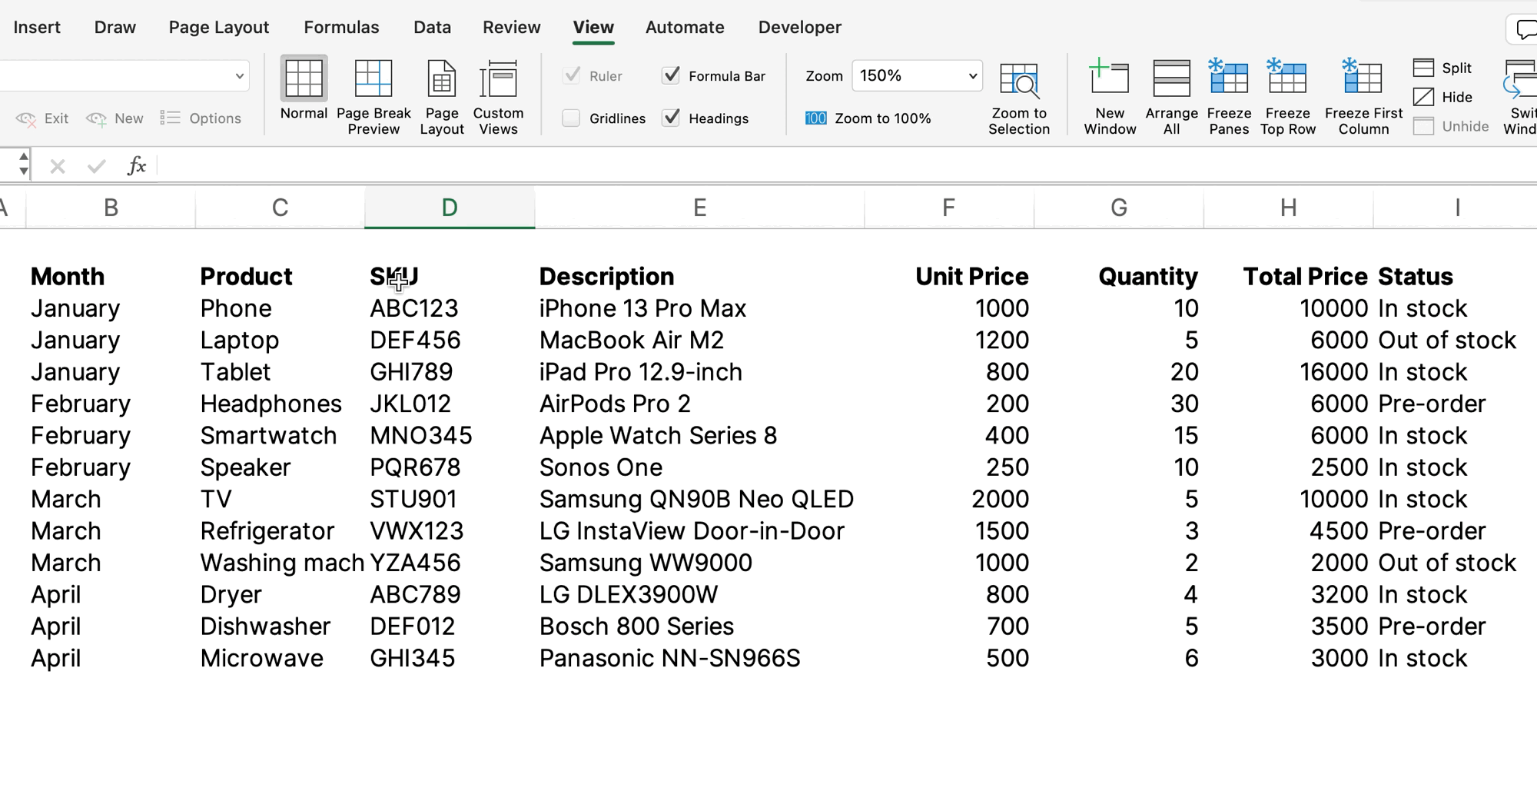Uncheck the Formula Bar checkbox

click(671, 75)
